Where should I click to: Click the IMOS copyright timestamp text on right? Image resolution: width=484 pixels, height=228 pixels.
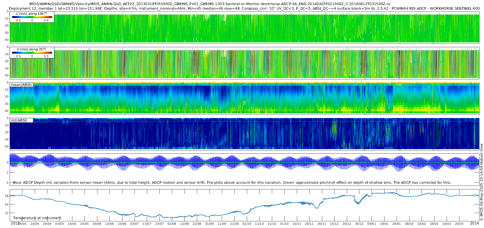tap(481, 182)
